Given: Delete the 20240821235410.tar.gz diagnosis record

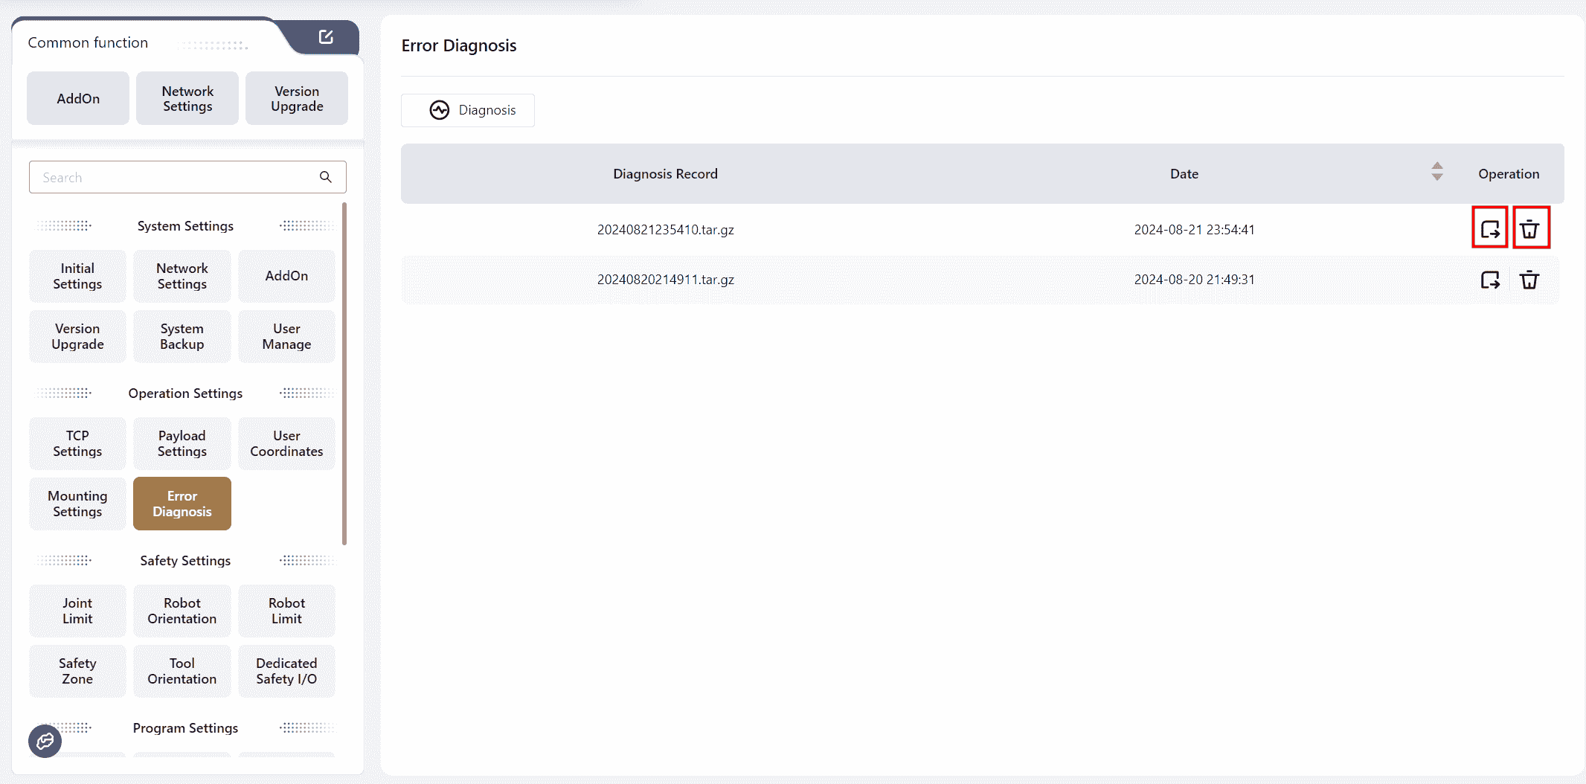Looking at the screenshot, I should 1530,228.
